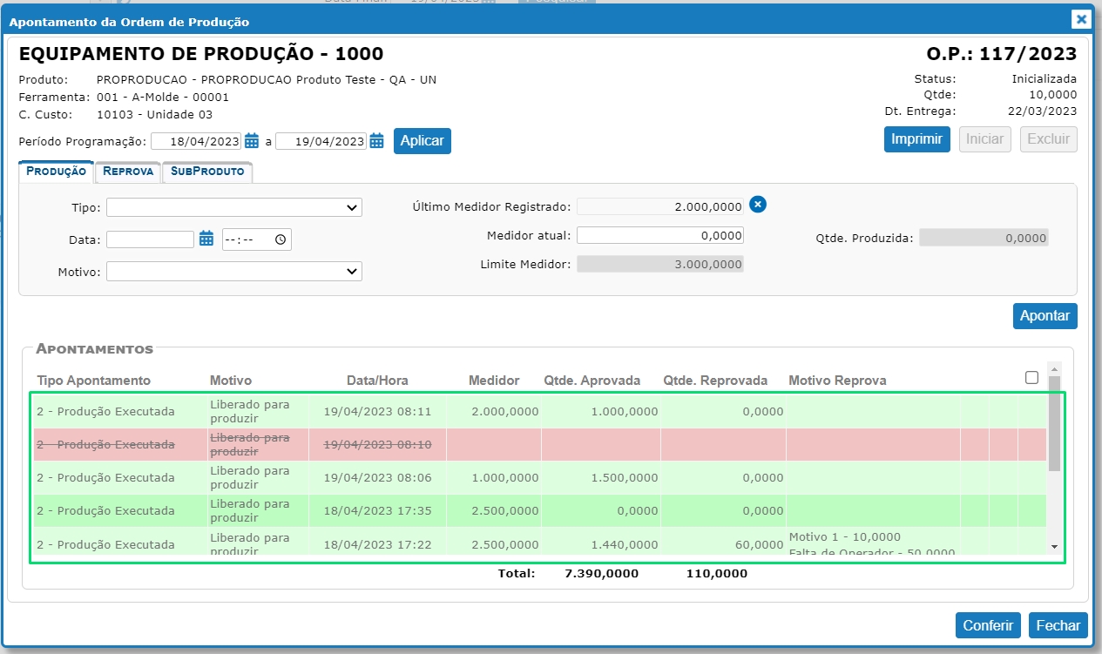This screenshot has width=1102, height=654.
Task: Focus the period start date field 18/04/2023
Action: (x=197, y=141)
